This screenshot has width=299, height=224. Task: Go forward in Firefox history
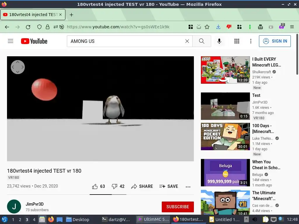coord(18,27)
